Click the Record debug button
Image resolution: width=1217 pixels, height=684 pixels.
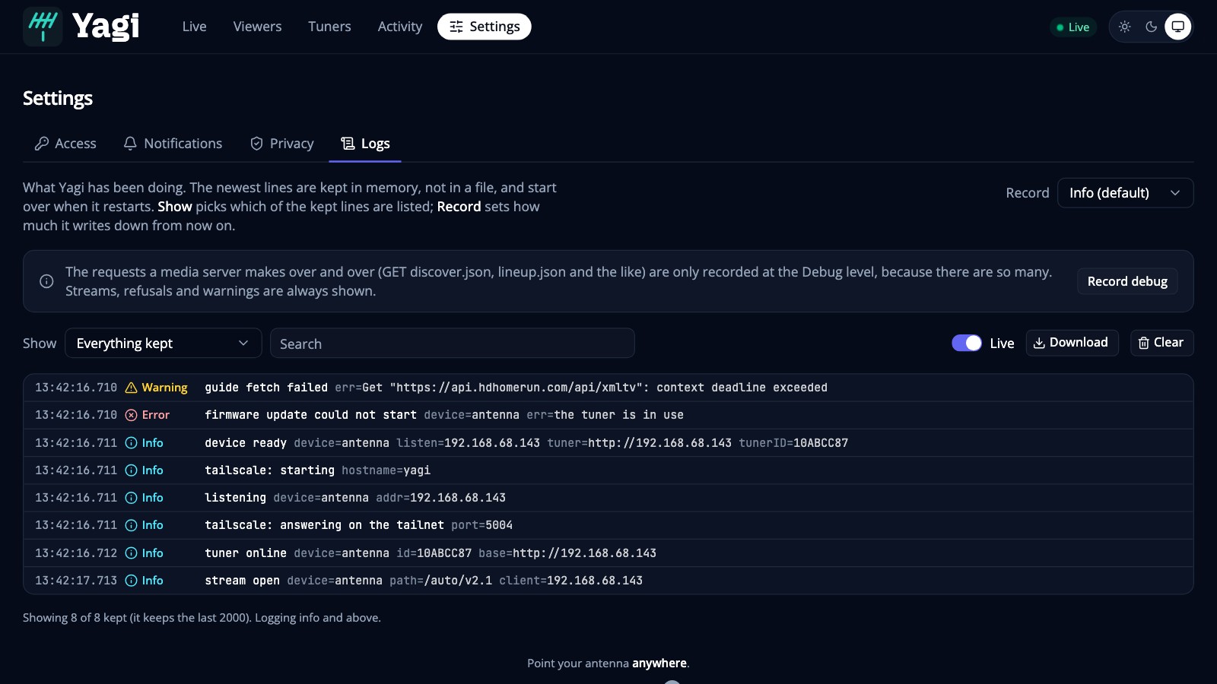(x=1127, y=281)
